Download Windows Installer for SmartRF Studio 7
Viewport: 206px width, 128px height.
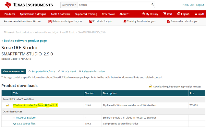pyautogui.click(x=35, y=105)
